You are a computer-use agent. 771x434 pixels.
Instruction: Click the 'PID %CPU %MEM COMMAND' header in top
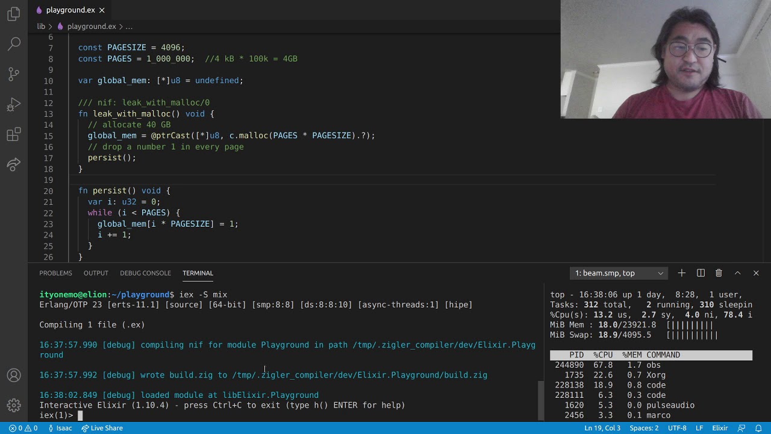pyautogui.click(x=651, y=355)
